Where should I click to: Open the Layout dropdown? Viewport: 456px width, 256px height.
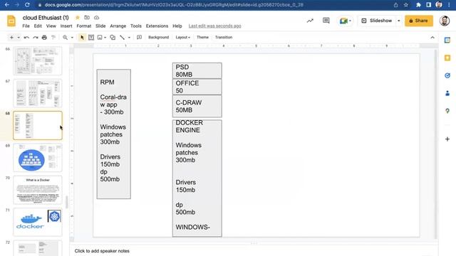click(182, 38)
